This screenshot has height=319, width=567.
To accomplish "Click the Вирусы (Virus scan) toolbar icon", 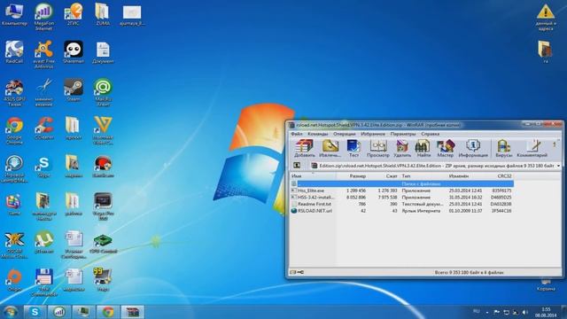I will point(504,148).
